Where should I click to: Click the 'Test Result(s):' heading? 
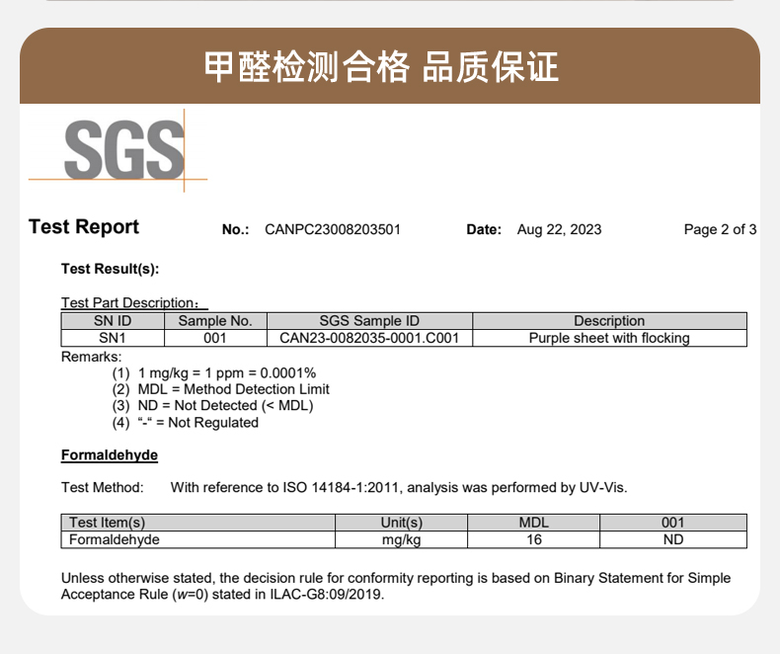[110, 269]
